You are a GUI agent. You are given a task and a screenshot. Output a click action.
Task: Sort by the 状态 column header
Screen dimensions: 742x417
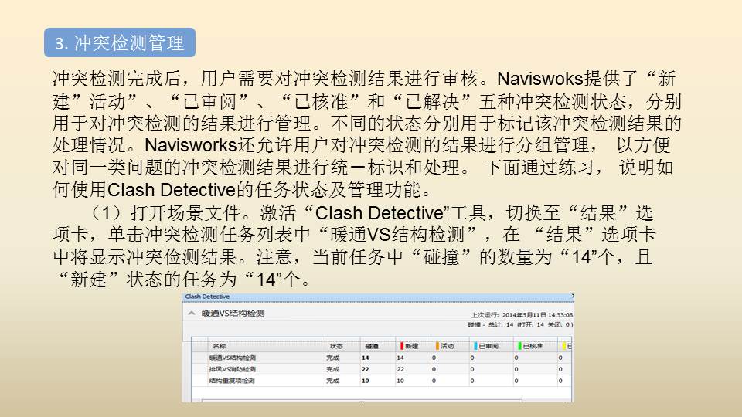[342, 346]
